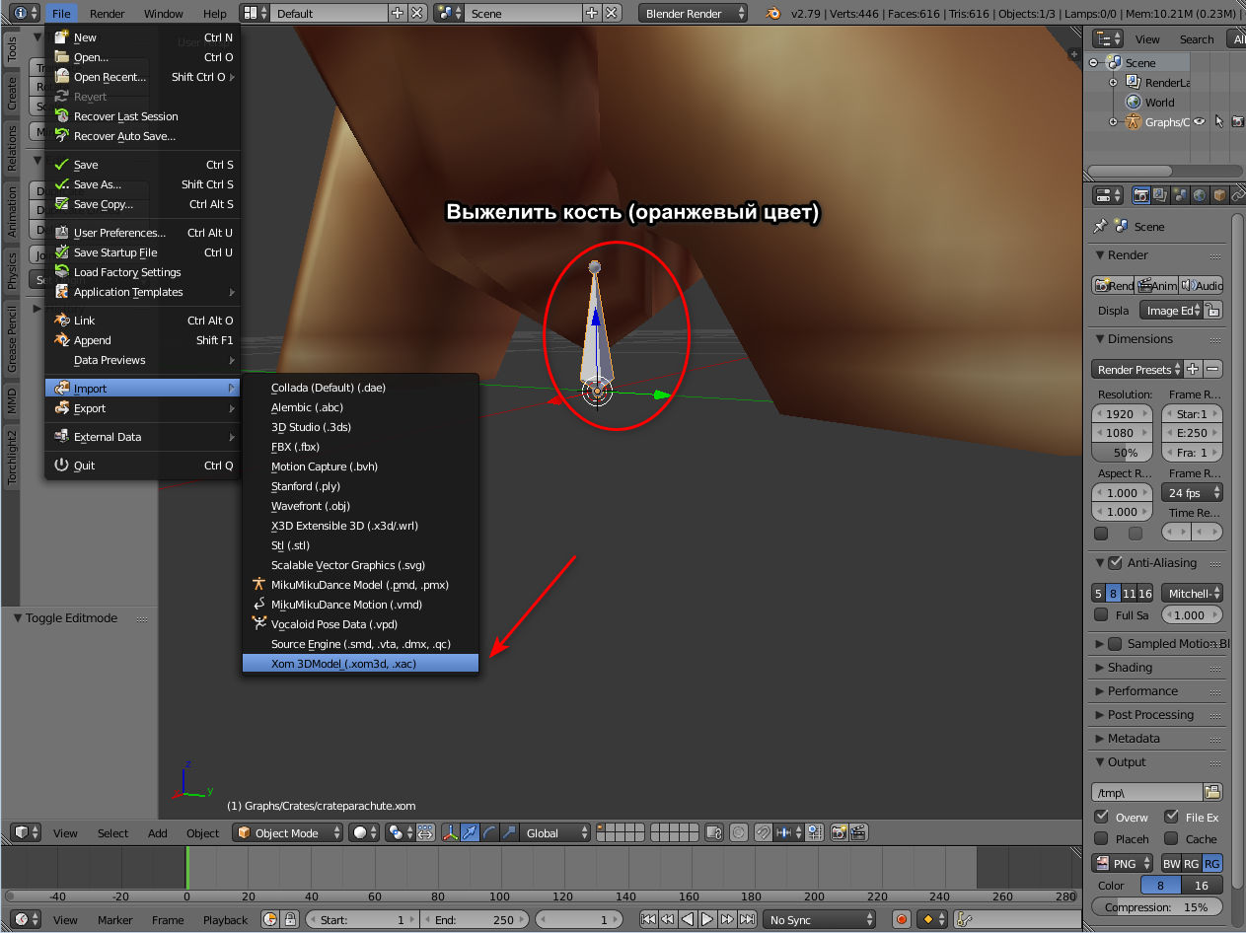Click the scale manipulator icon

[509, 832]
